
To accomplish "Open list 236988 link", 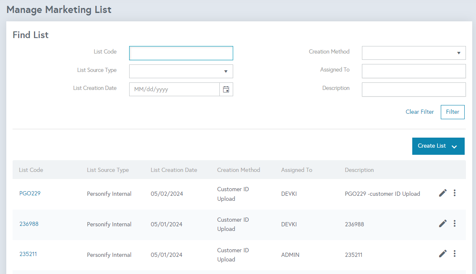I will pos(29,224).
